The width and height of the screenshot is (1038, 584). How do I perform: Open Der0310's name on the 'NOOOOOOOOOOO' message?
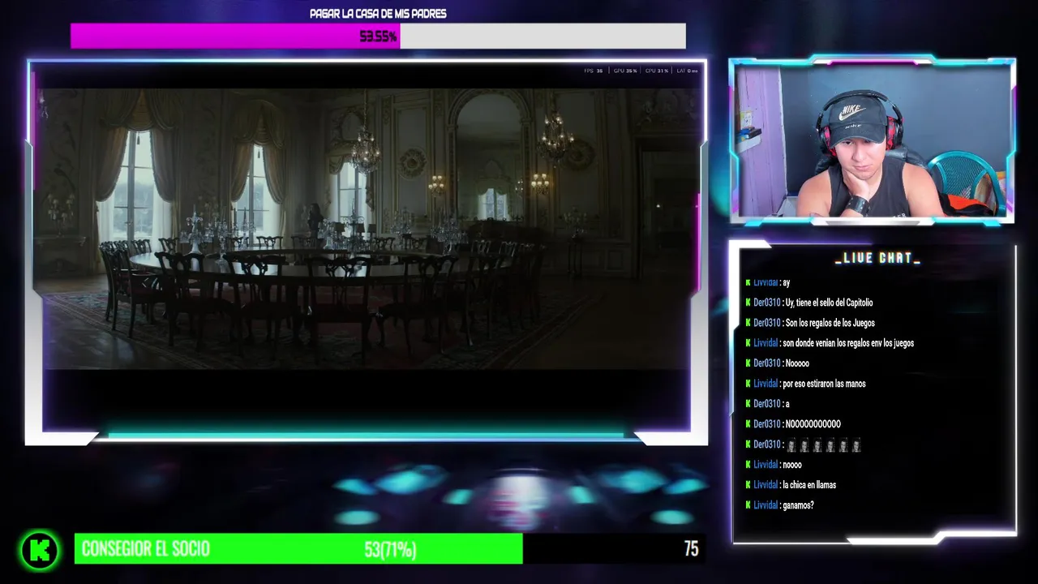tap(767, 424)
